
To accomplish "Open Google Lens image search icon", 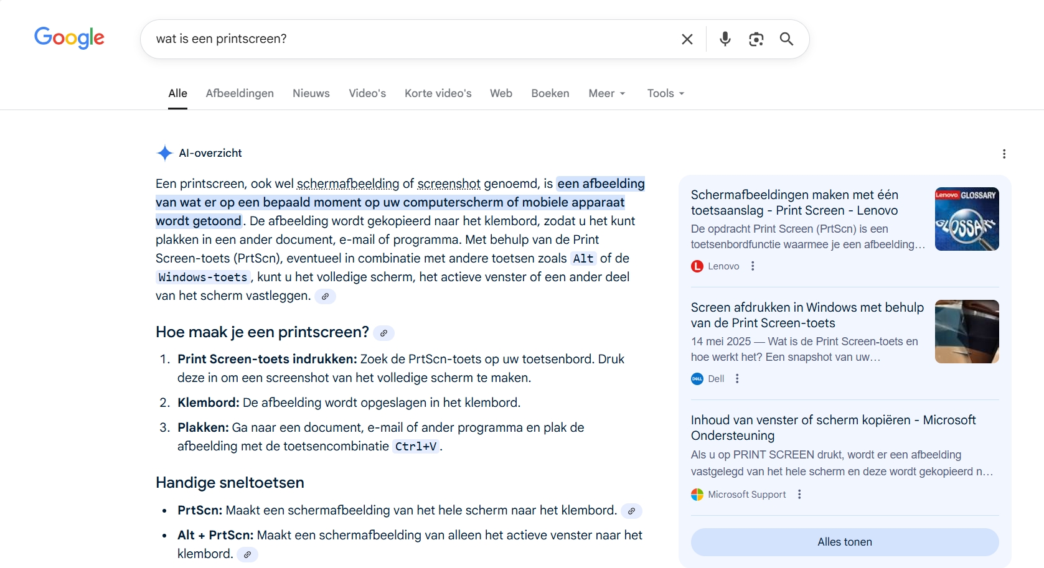I will (756, 39).
